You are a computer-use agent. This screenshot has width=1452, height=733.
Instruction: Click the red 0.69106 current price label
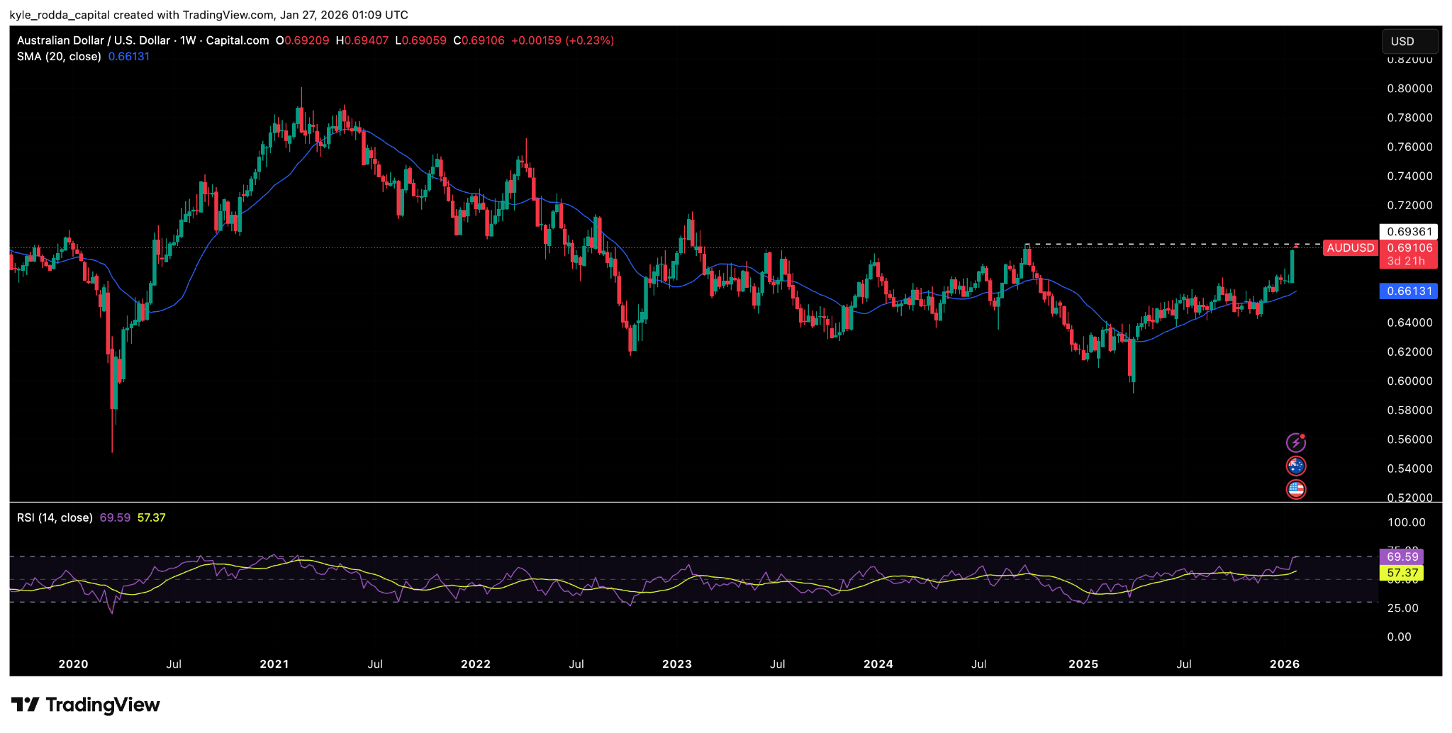point(1409,248)
